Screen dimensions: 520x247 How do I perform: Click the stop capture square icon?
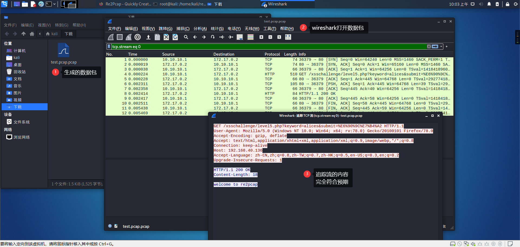(x=120, y=37)
